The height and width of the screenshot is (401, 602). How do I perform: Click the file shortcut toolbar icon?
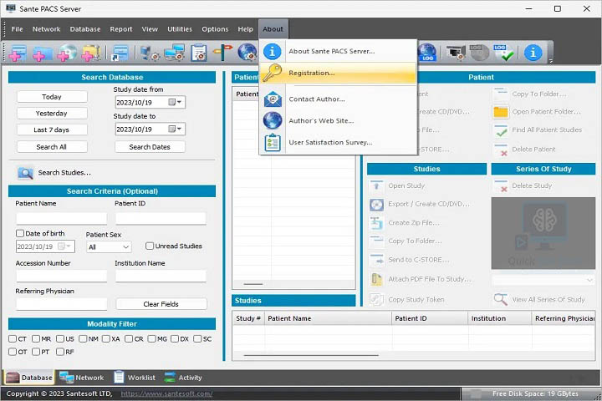(x=120, y=53)
